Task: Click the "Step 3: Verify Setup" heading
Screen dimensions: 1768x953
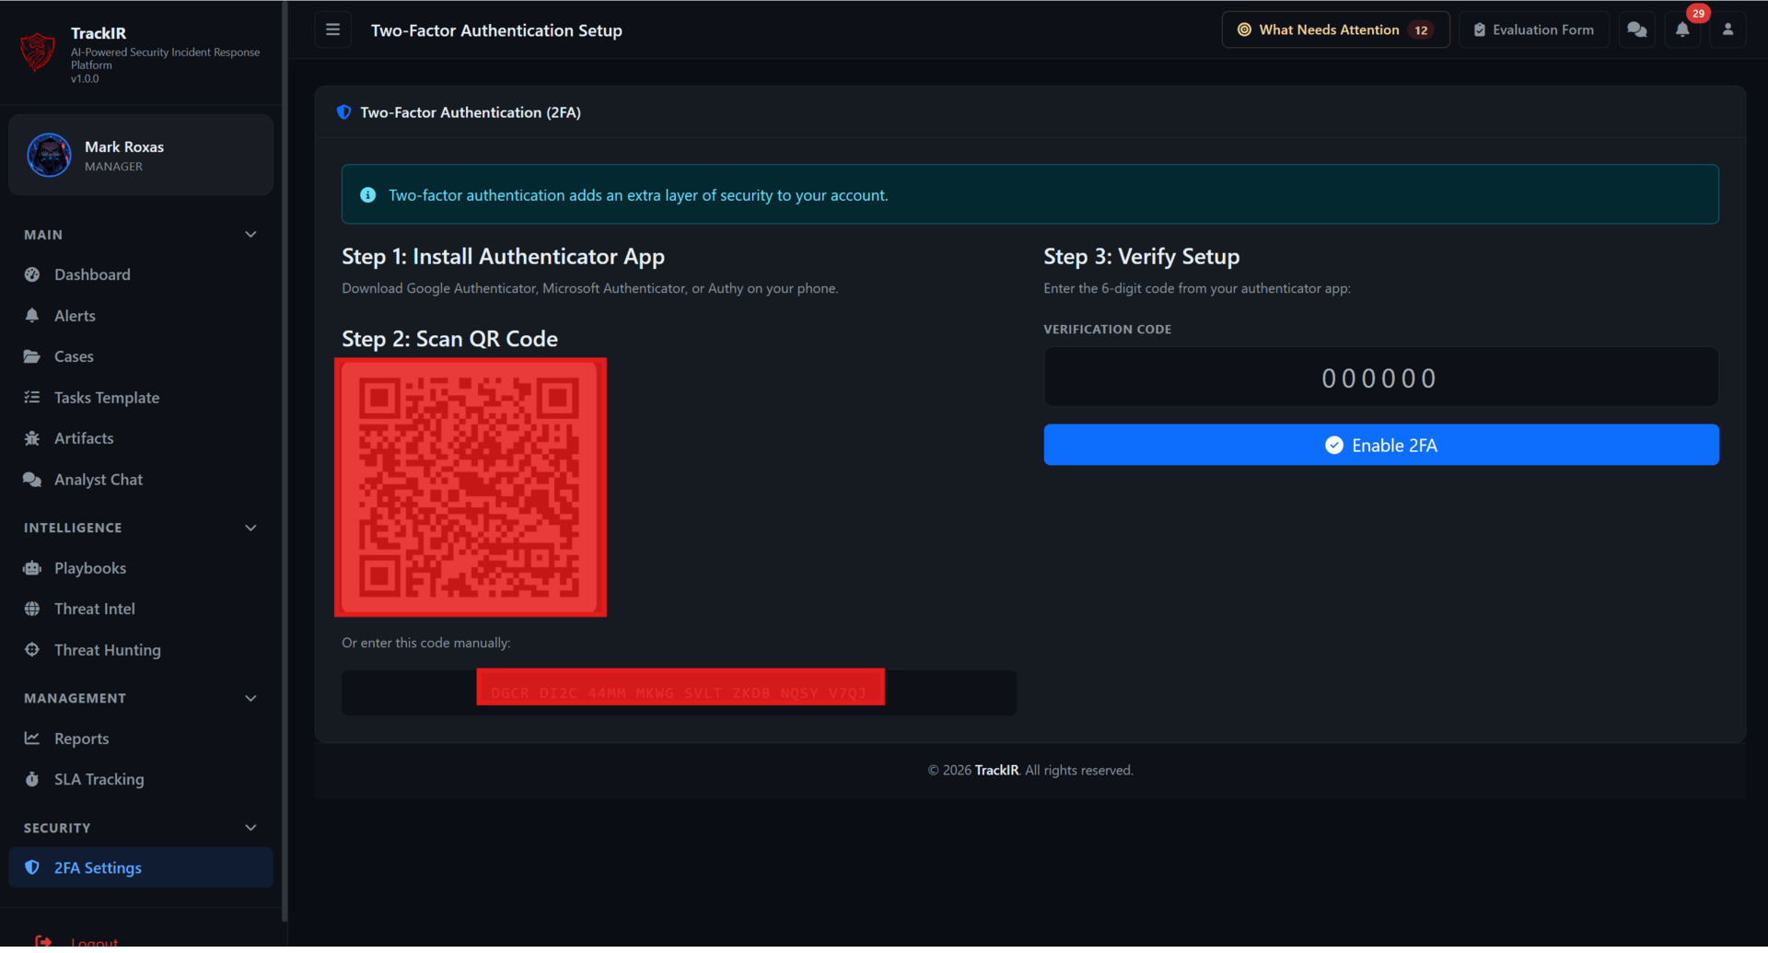Action: coord(1141,257)
